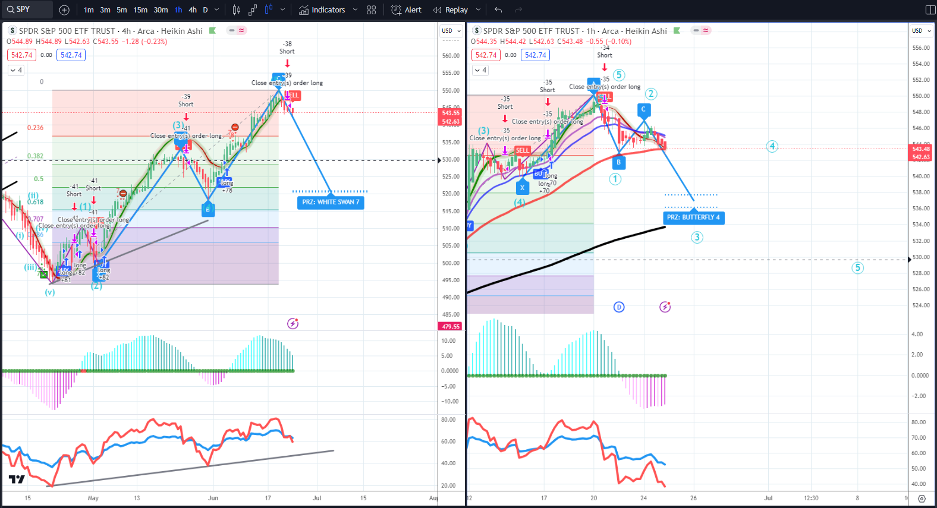Click the S symbol logo on the 4h chart
The width and height of the screenshot is (937, 508).
pyautogui.click(x=12, y=30)
